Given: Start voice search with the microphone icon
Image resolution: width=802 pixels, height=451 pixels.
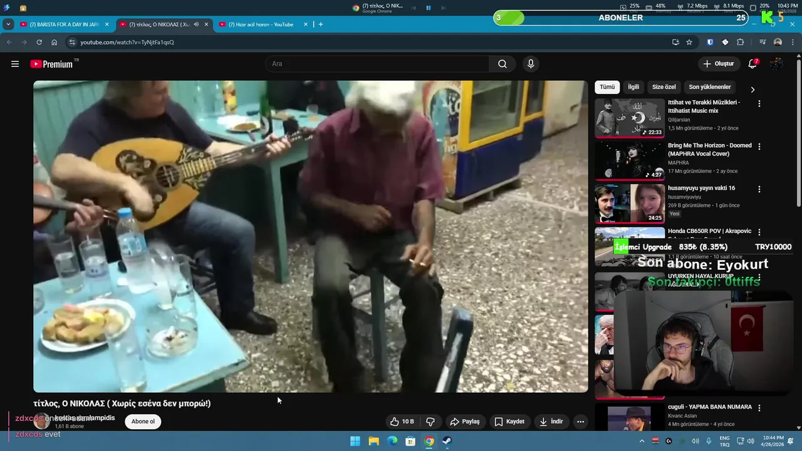Looking at the screenshot, I should pos(531,64).
